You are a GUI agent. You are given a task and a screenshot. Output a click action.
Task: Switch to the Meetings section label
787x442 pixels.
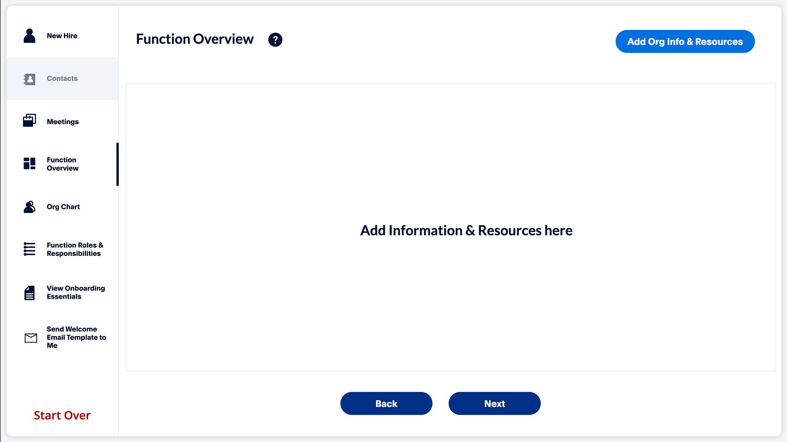coord(63,122)
